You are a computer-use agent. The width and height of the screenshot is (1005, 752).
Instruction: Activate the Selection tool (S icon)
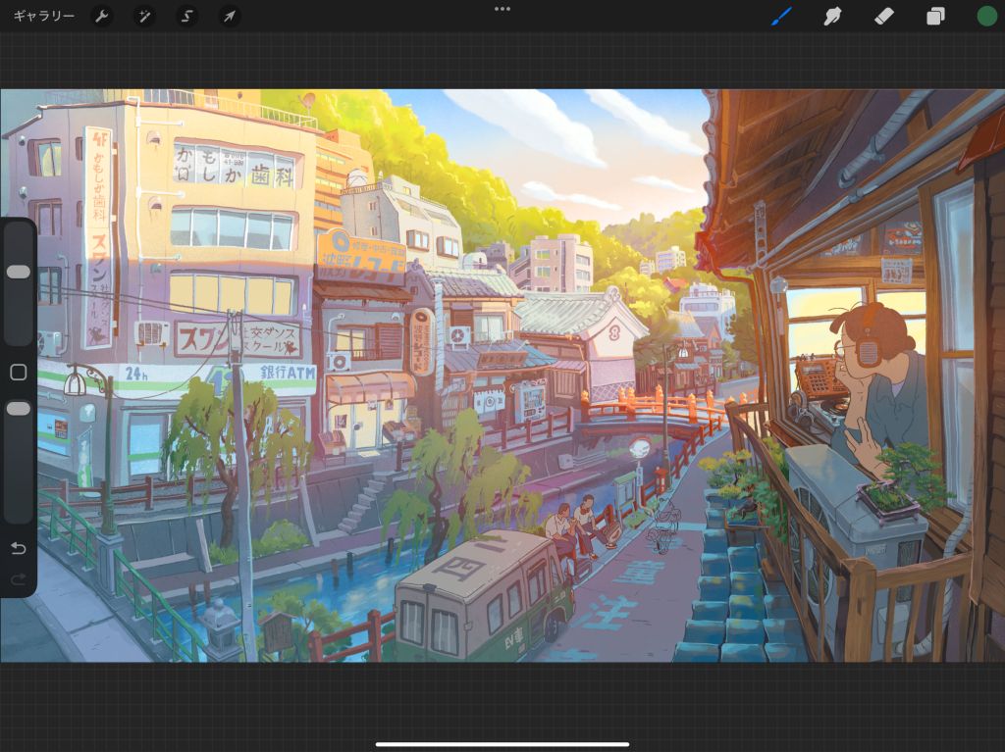point(187,16)
